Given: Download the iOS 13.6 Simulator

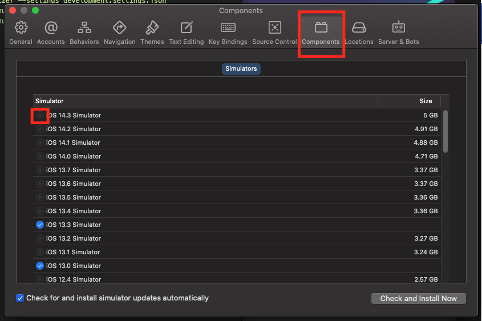Looking at the screenshot, I should [x=40, y=184].
